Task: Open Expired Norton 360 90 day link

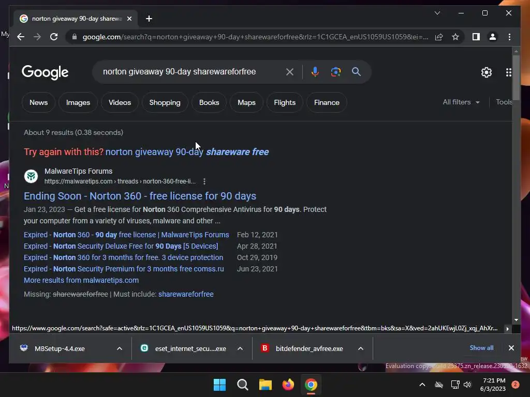Action: pyautogui.click(x=126, y=235)
